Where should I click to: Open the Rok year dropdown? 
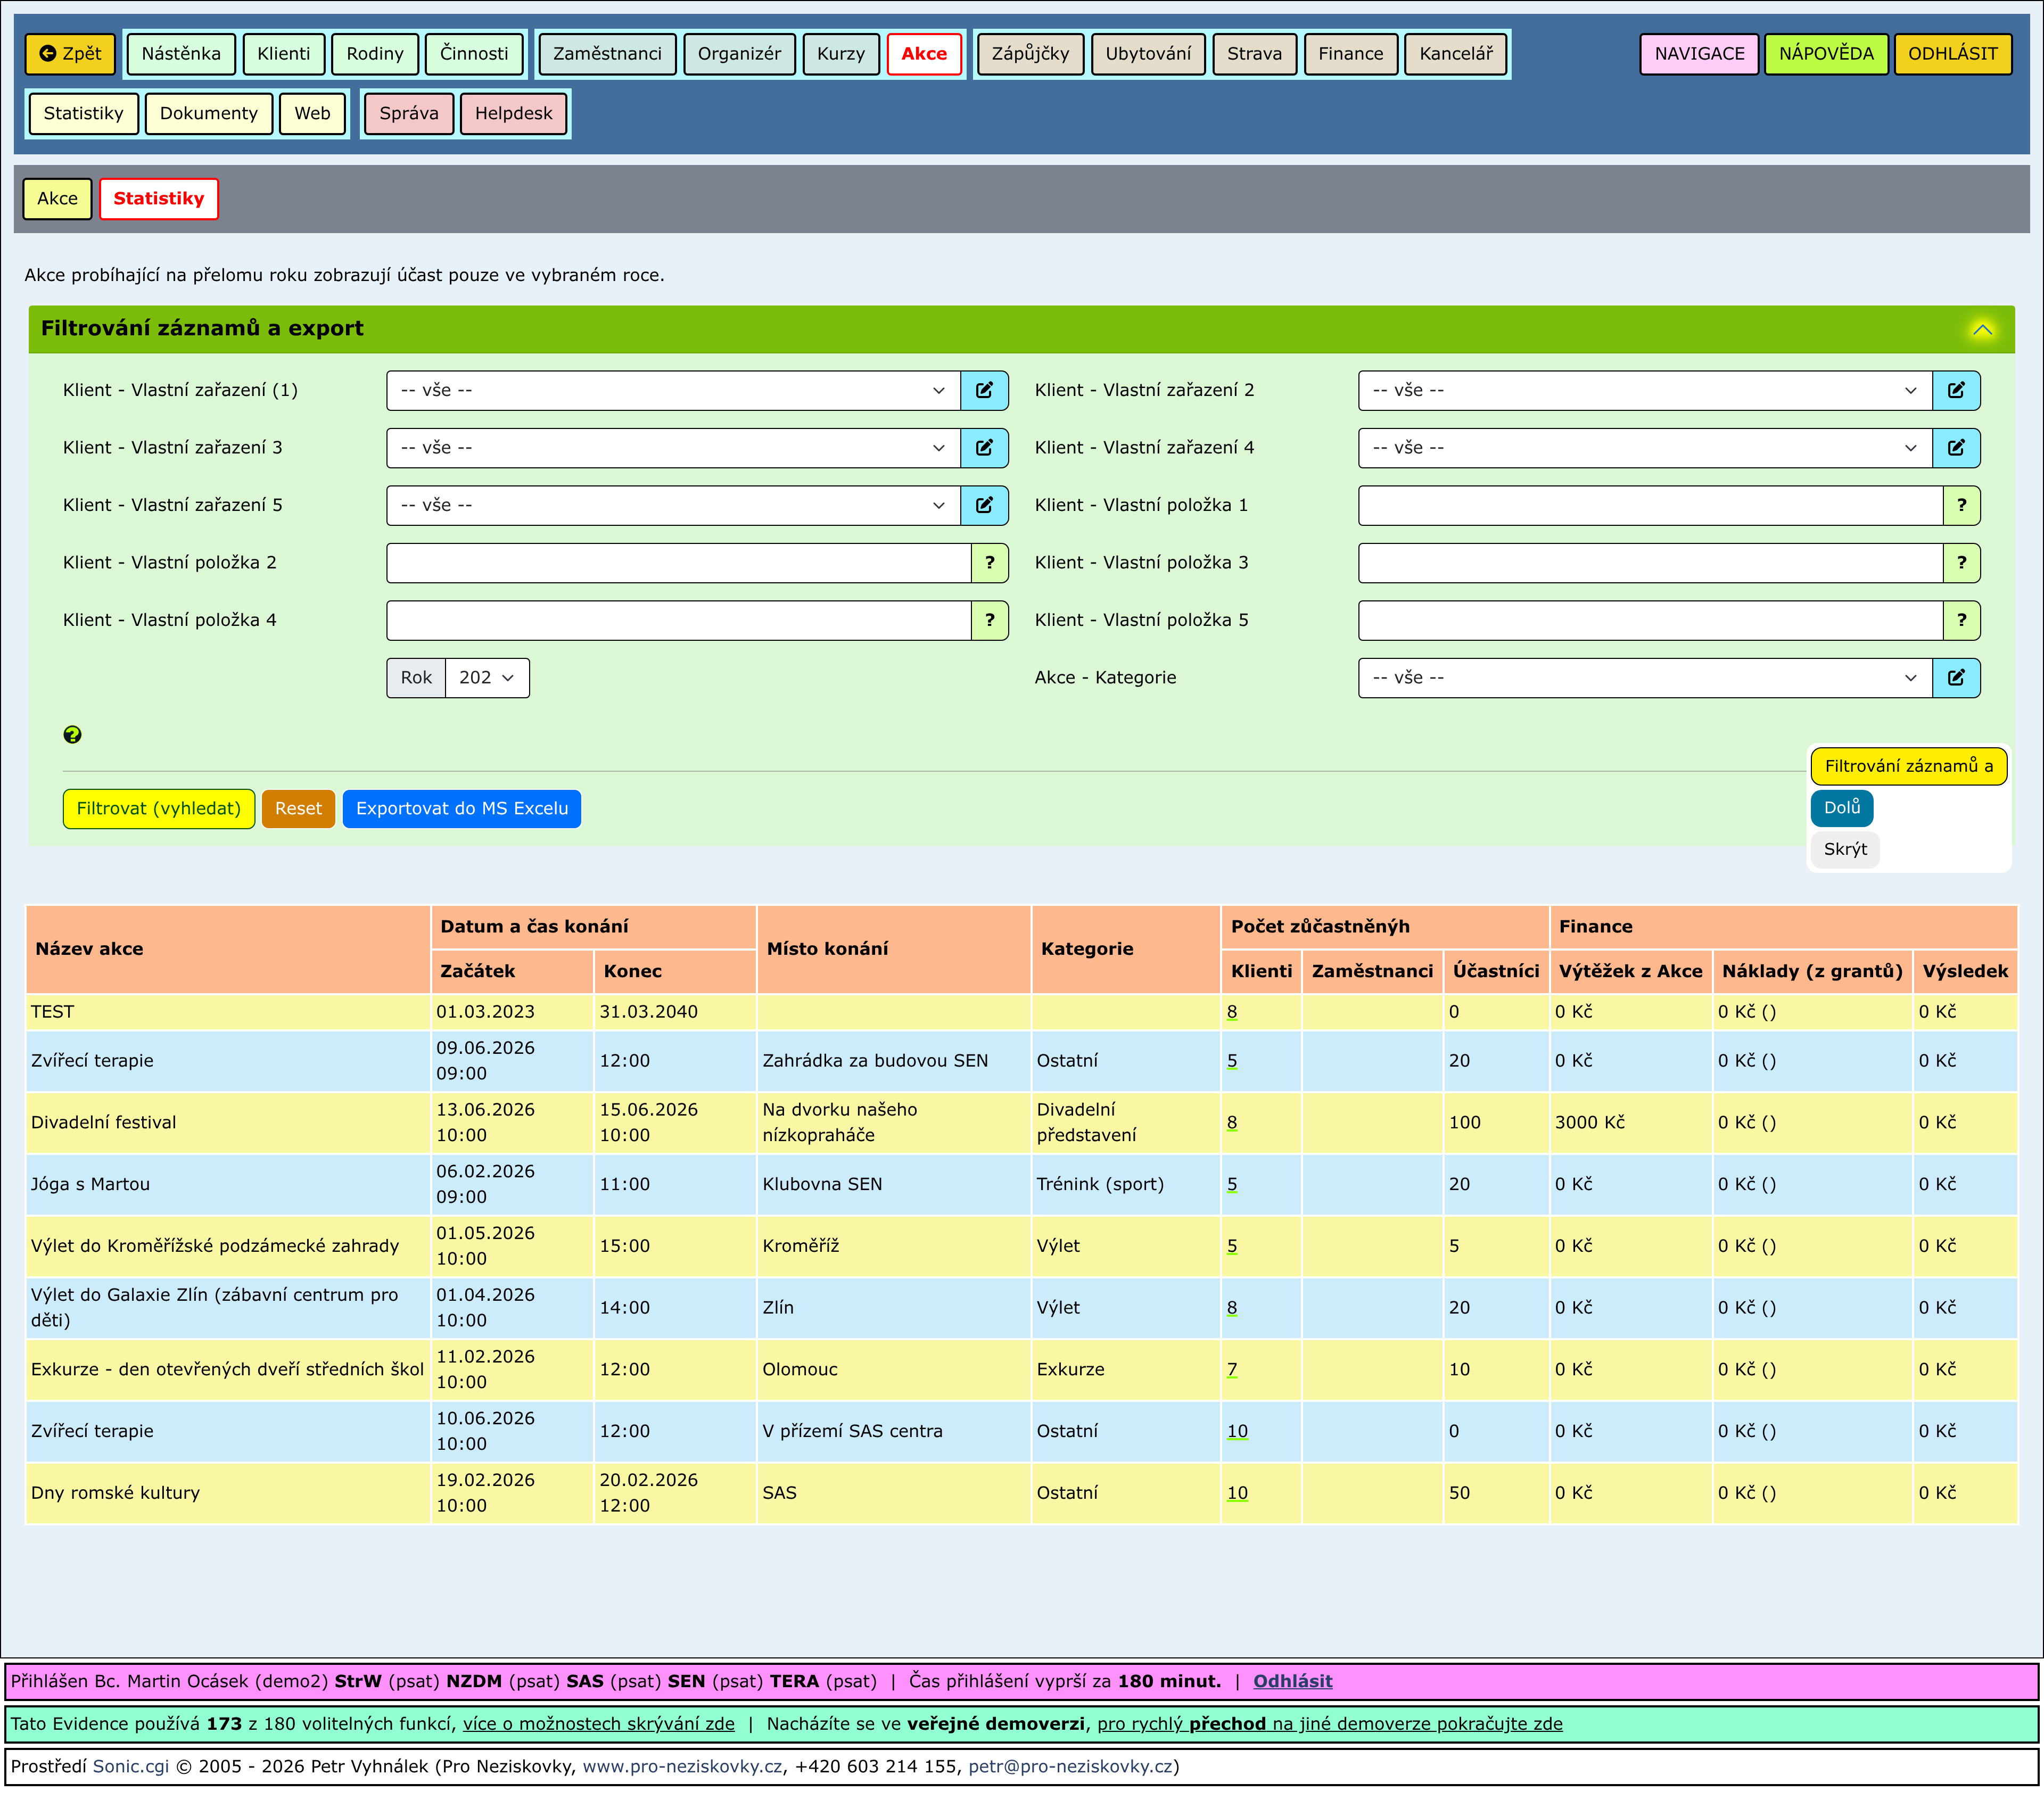487,678
